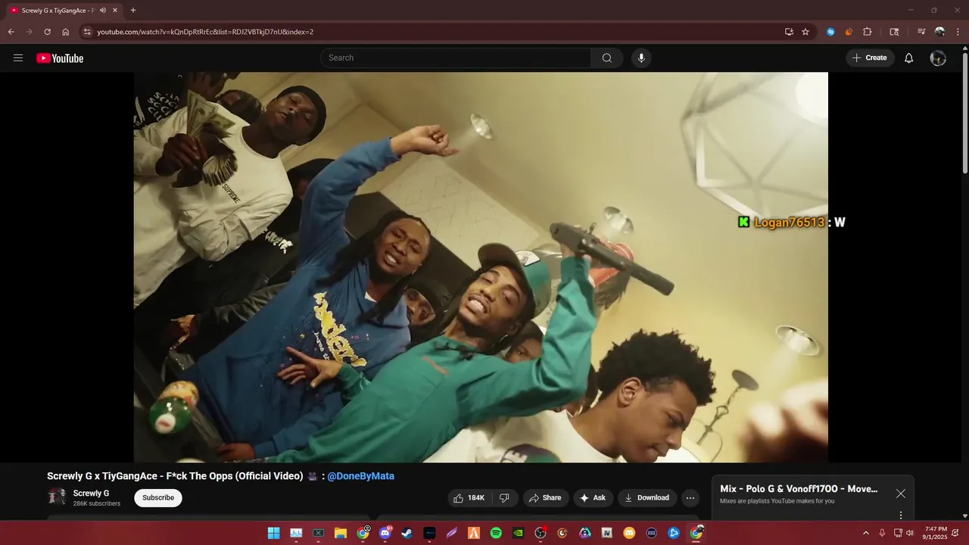
Task: Open OBS Studio from taskbar
Action: point(541,533)
